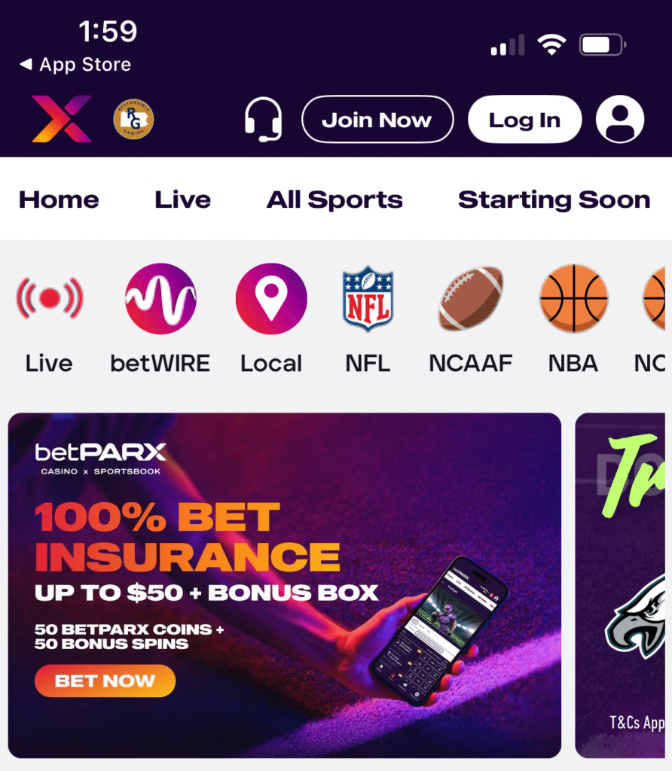Open the All Sports tab
Viewport: 672px width, 771px height.
click(x=334, y=200)
